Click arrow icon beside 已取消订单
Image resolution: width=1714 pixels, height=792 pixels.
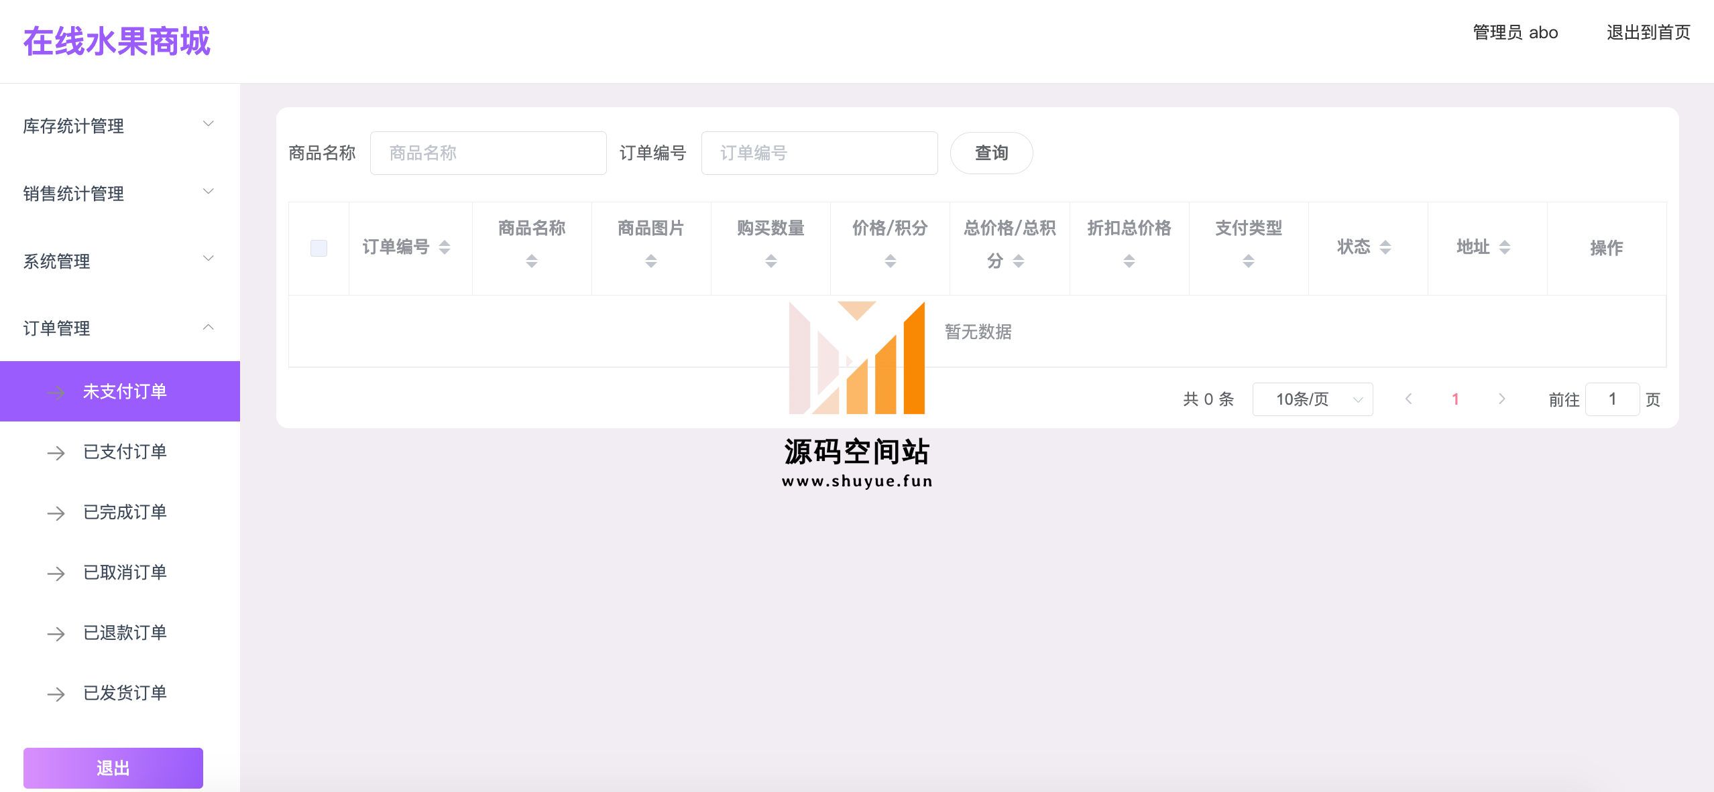(56, 574)
